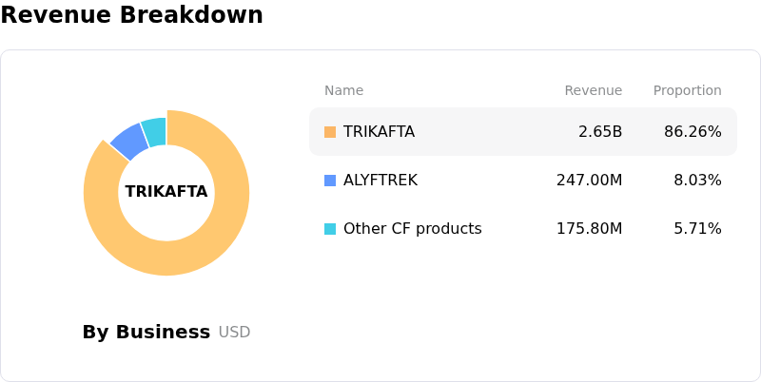Screen dimensions: 761x382
Task: Click the blue ALYFTREK color swatch
Action: pyautogui.click(x=330, y=181)
